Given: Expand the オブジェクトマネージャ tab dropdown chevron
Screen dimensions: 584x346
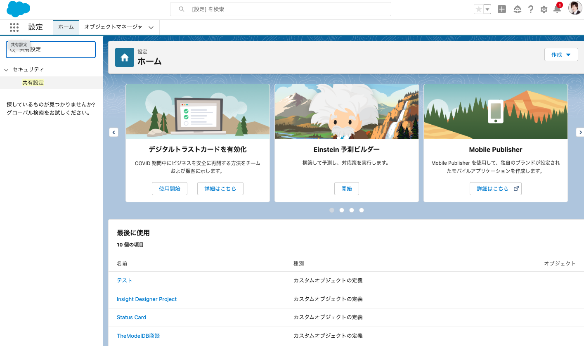Looking at the screenshot, I should coord(151,27).
